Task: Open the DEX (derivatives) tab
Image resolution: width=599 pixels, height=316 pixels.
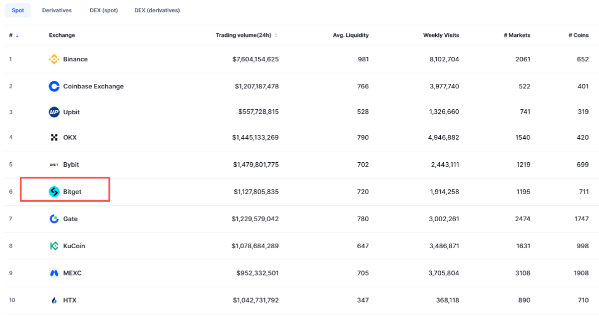Action: click(x=157, y=10)
